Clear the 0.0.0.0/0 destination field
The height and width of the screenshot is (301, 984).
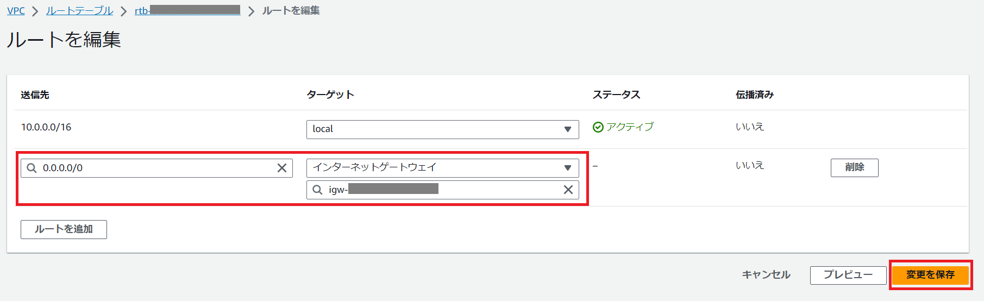(282, 168)
